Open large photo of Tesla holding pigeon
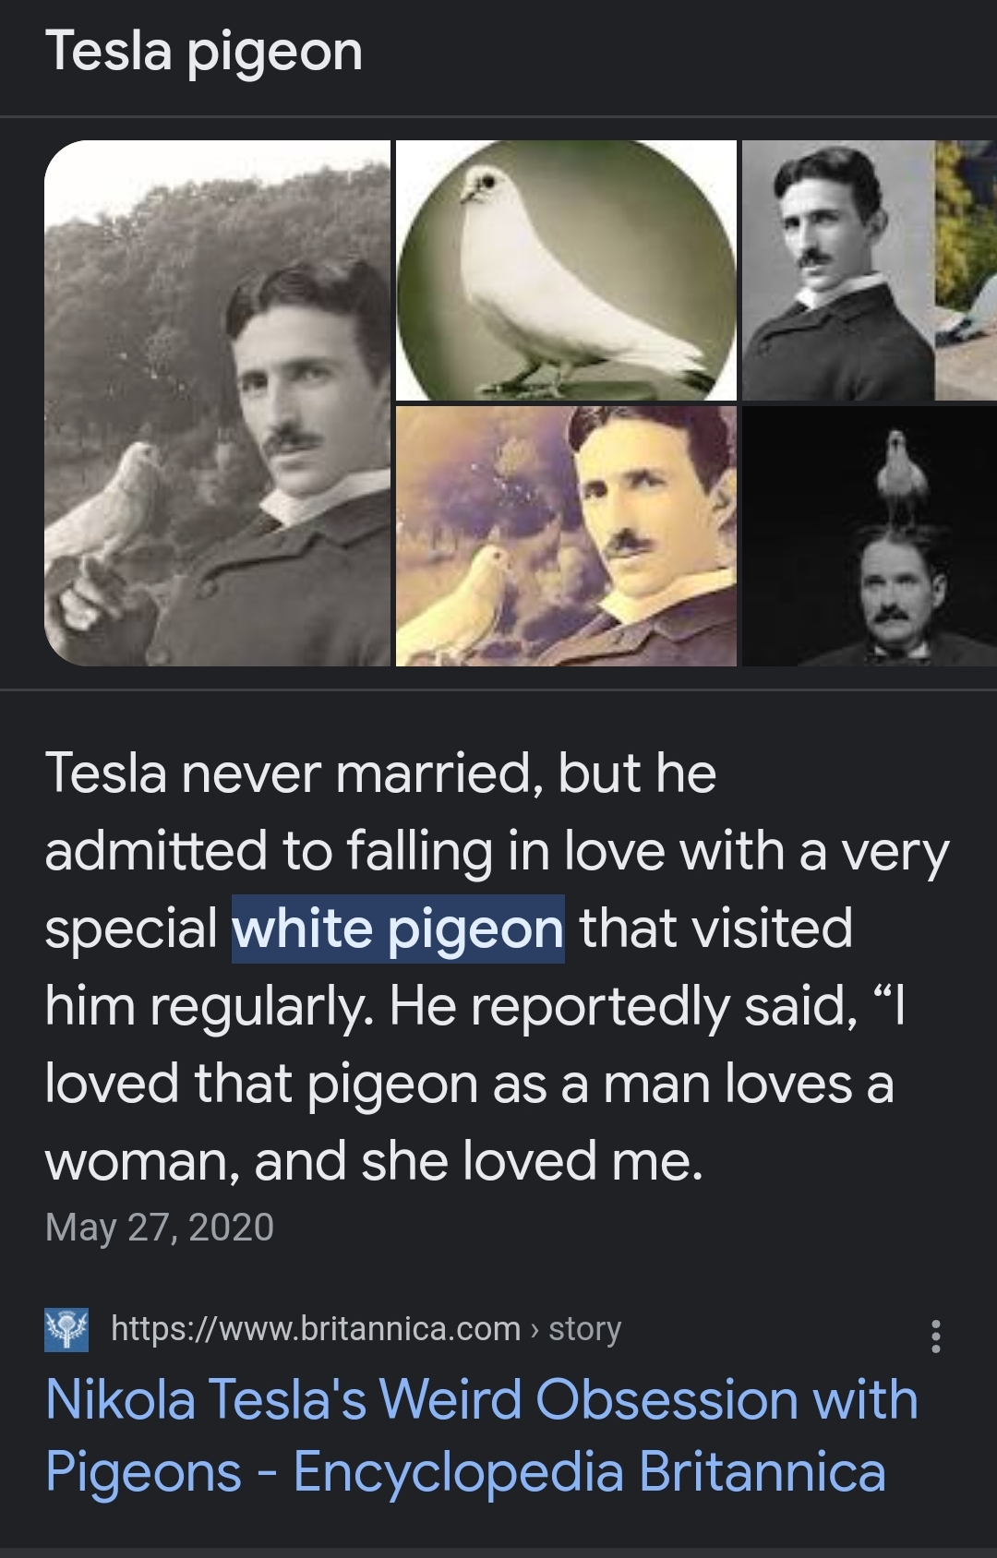The width and height of the screenshot is (997, 1558). (x=218, y=403)
